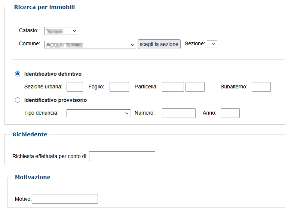Focus the Motivo input field

point(65,199)
